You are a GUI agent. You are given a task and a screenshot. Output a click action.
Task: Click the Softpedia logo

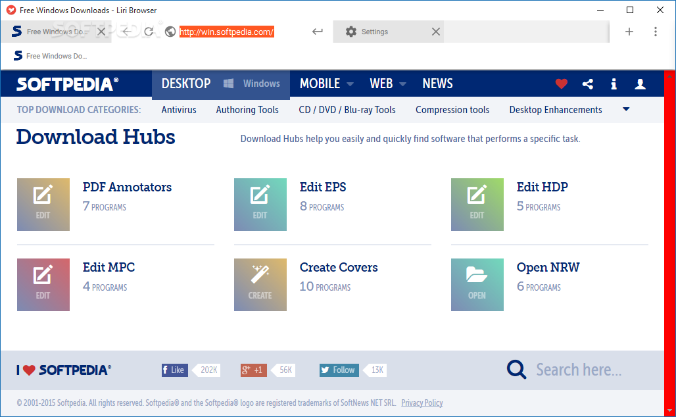[x=67, y=84]
